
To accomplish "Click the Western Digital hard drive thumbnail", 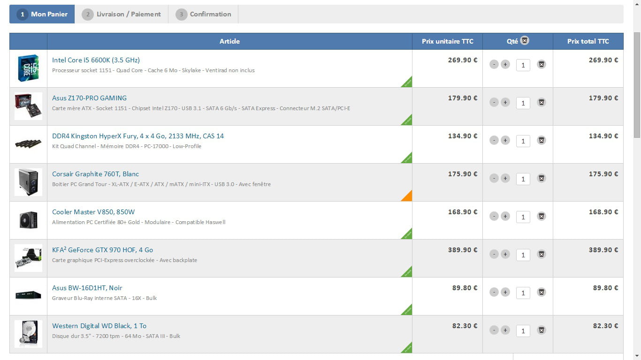I will click(28, 334).
